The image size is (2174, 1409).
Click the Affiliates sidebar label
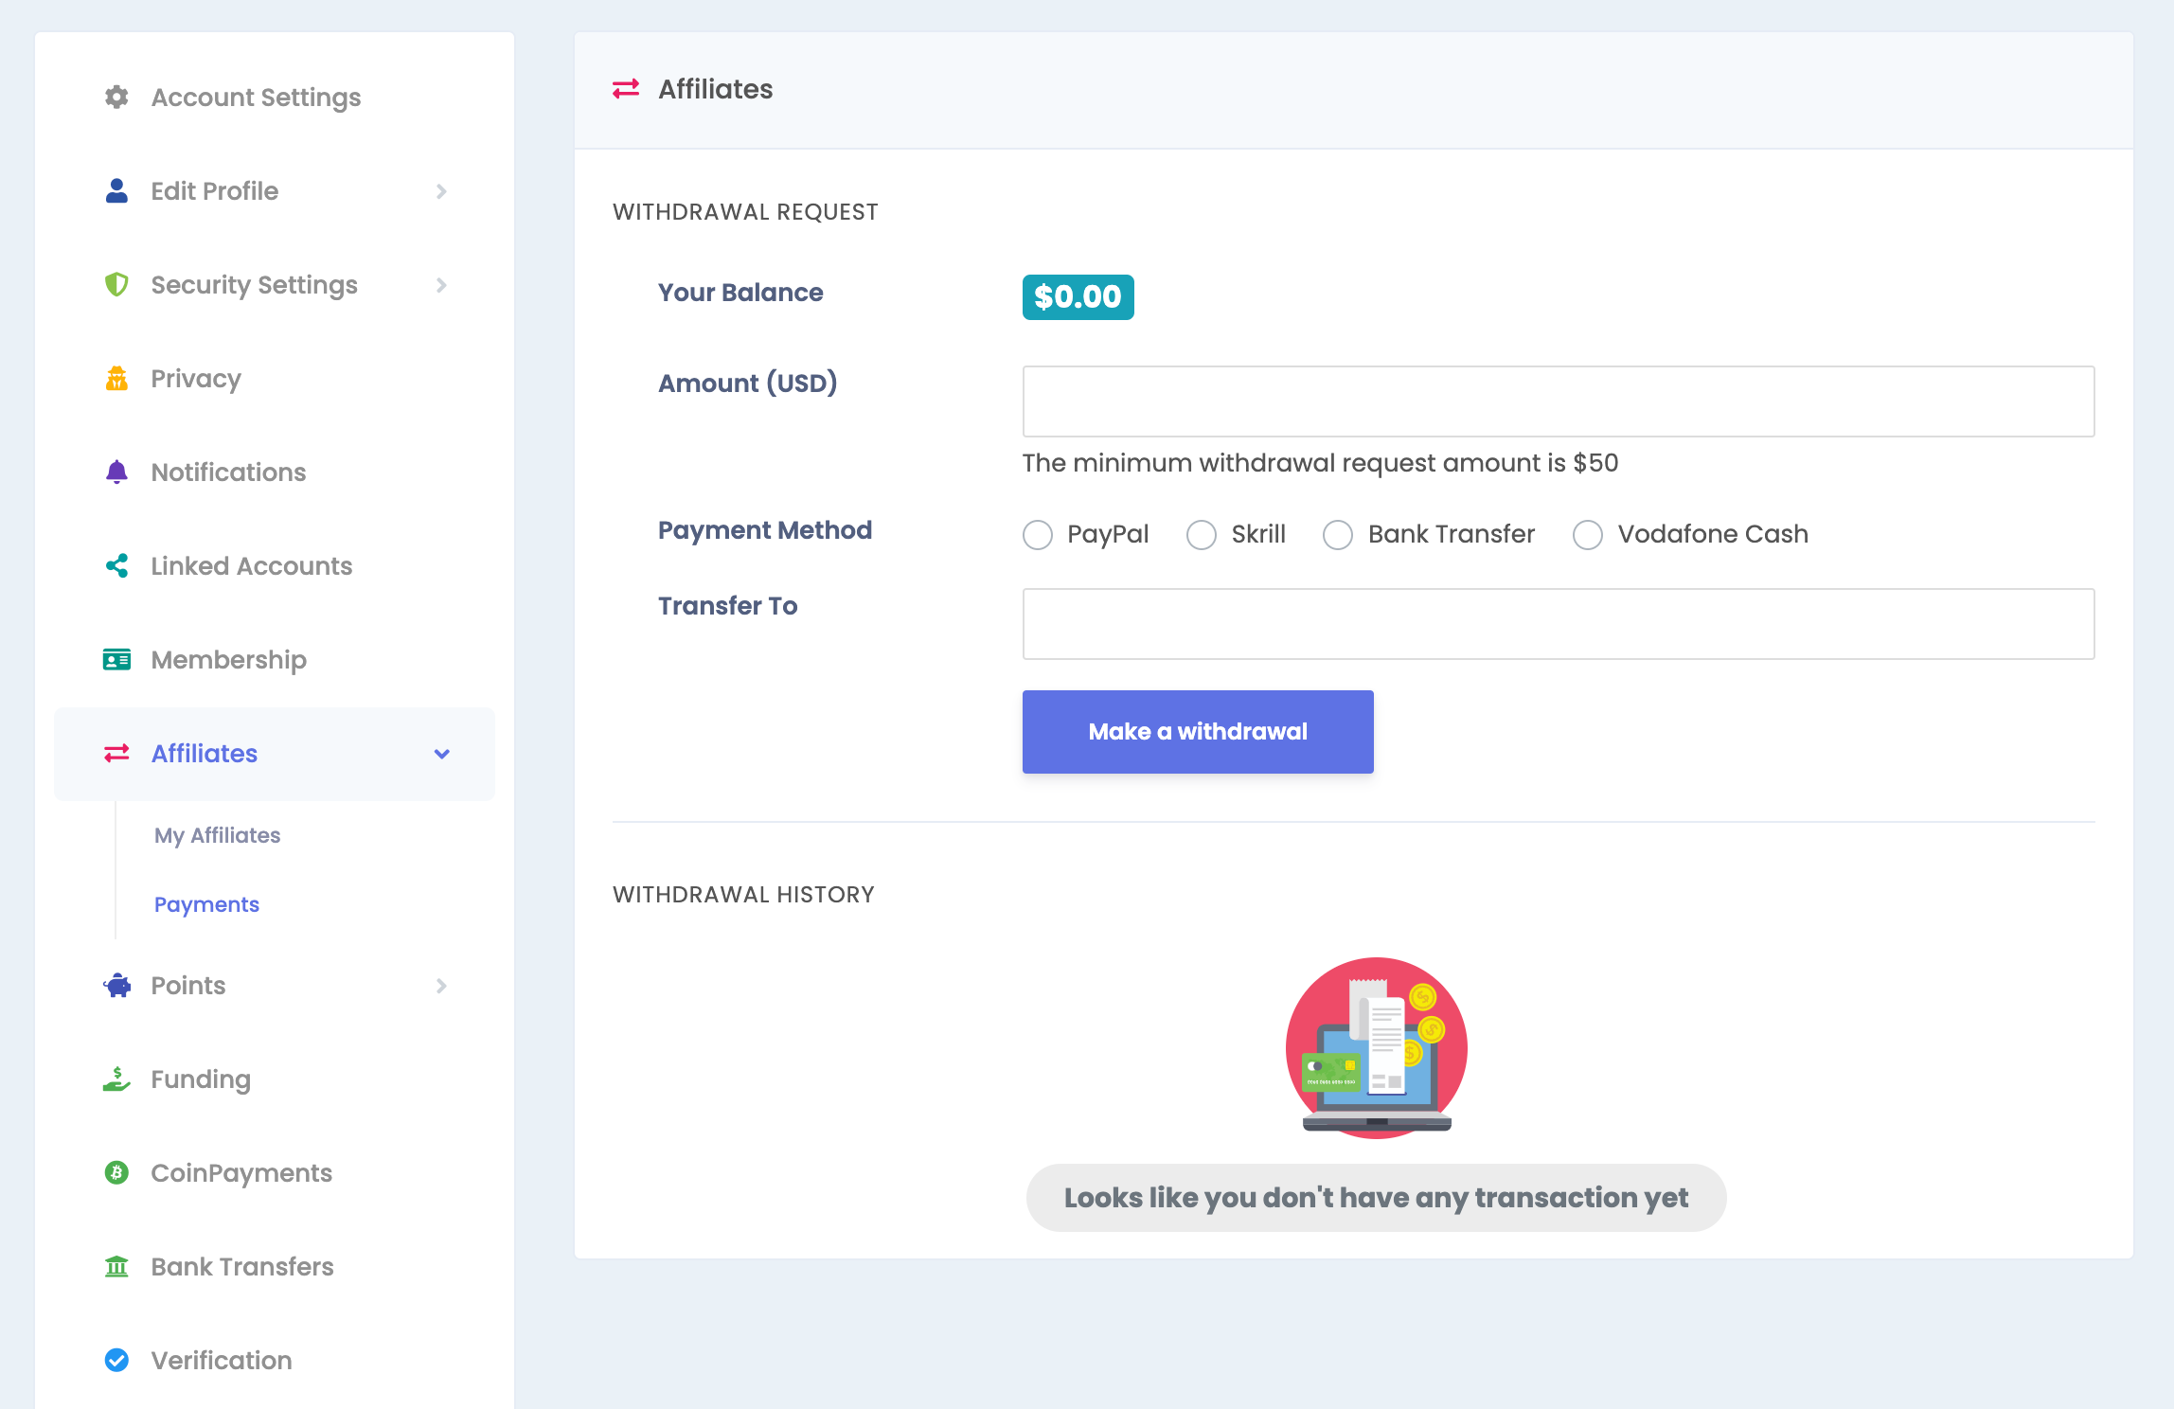point(205,754)
